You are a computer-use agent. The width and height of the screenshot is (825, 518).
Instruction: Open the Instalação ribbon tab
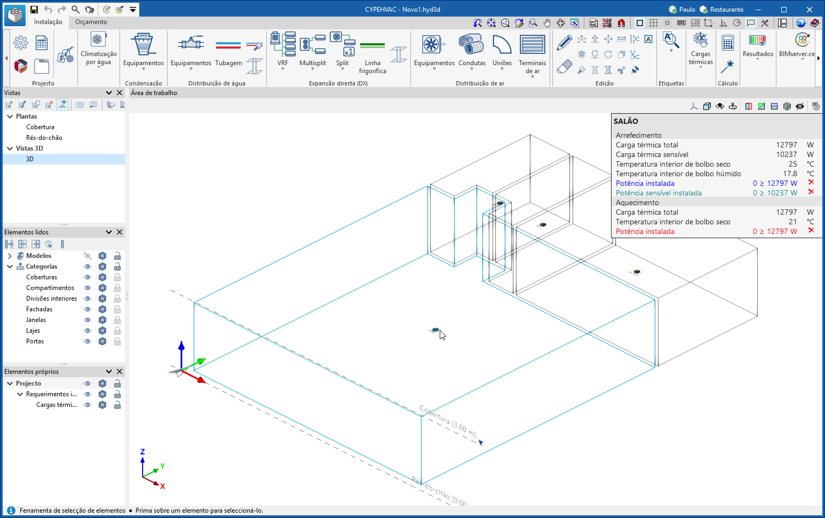(x=48, y=22)
